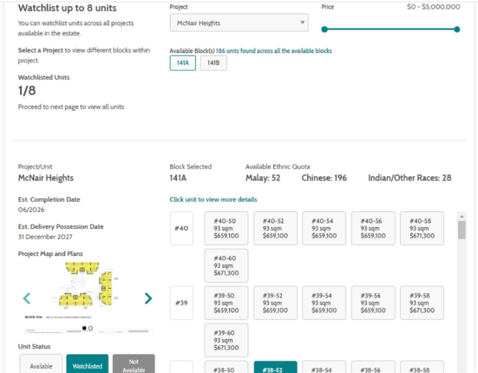Adjust the minimum price slider handle
The width and height of the screenshot is (478, 373).
point(325,29)
